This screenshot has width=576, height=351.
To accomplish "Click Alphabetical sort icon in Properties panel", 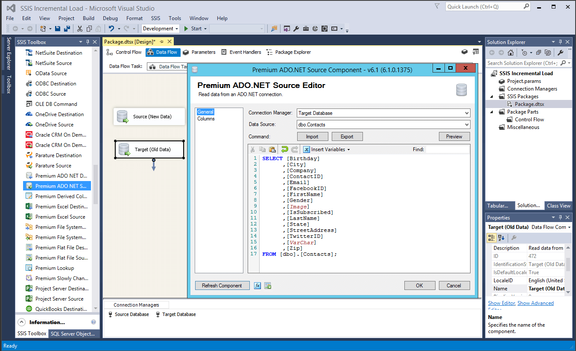I will tap(501, 237).
